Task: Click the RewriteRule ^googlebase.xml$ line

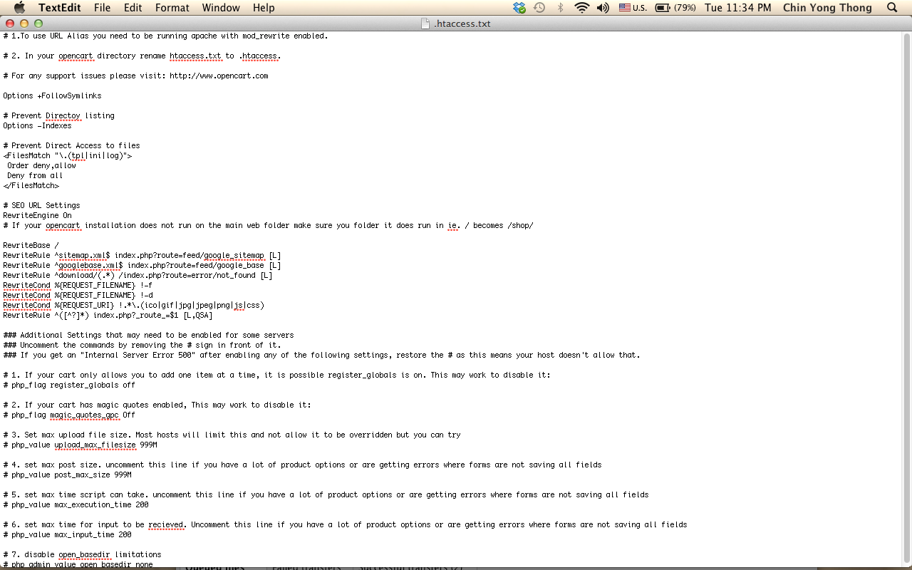Action: coord(142,265)
